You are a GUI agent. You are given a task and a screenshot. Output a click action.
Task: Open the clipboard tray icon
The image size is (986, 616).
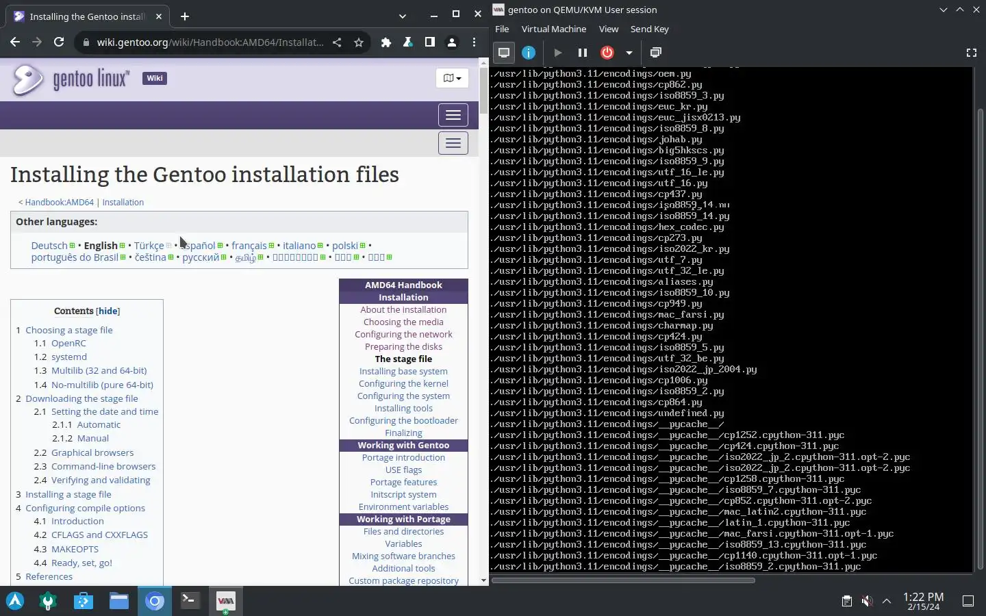click(x=847, y=601)
